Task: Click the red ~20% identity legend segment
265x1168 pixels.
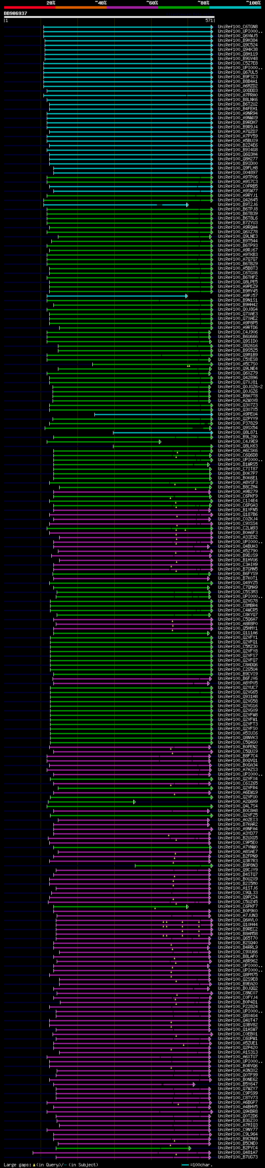Action: 29,7
